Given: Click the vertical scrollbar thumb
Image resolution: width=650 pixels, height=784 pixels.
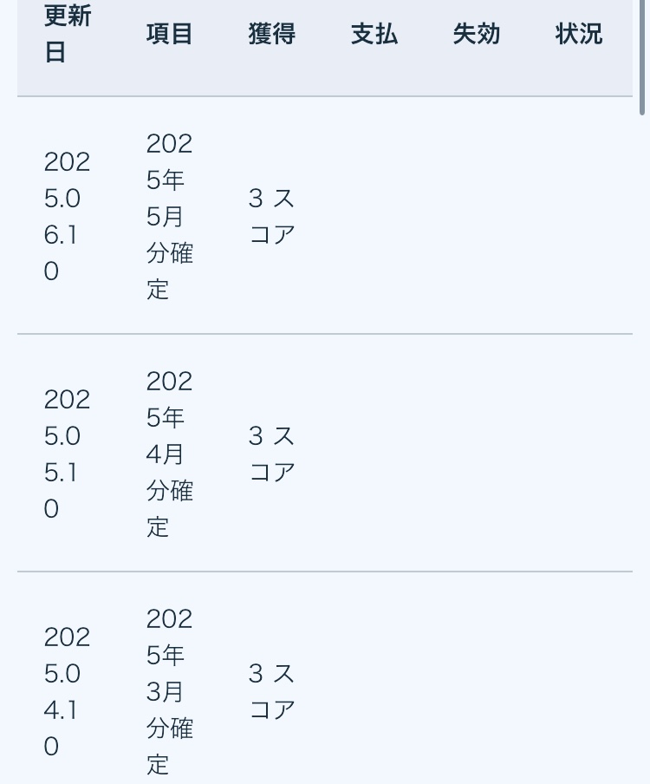Looking at the screenshot, I should click(642, 57).
